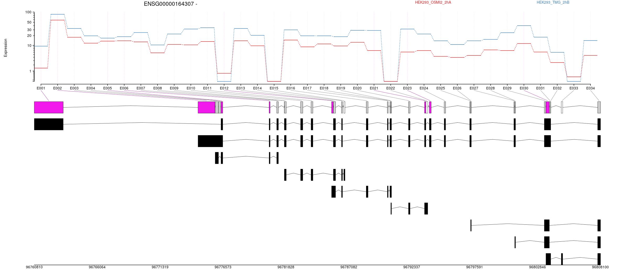The image size is (629, 272).
Task: Click exon label E012
Action: coord(224,88)
